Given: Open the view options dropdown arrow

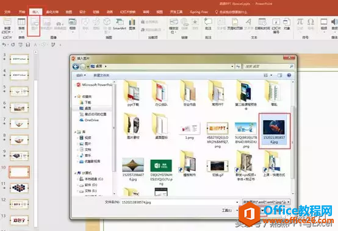Looking at the screenshot, I should [x=271, y=75].
